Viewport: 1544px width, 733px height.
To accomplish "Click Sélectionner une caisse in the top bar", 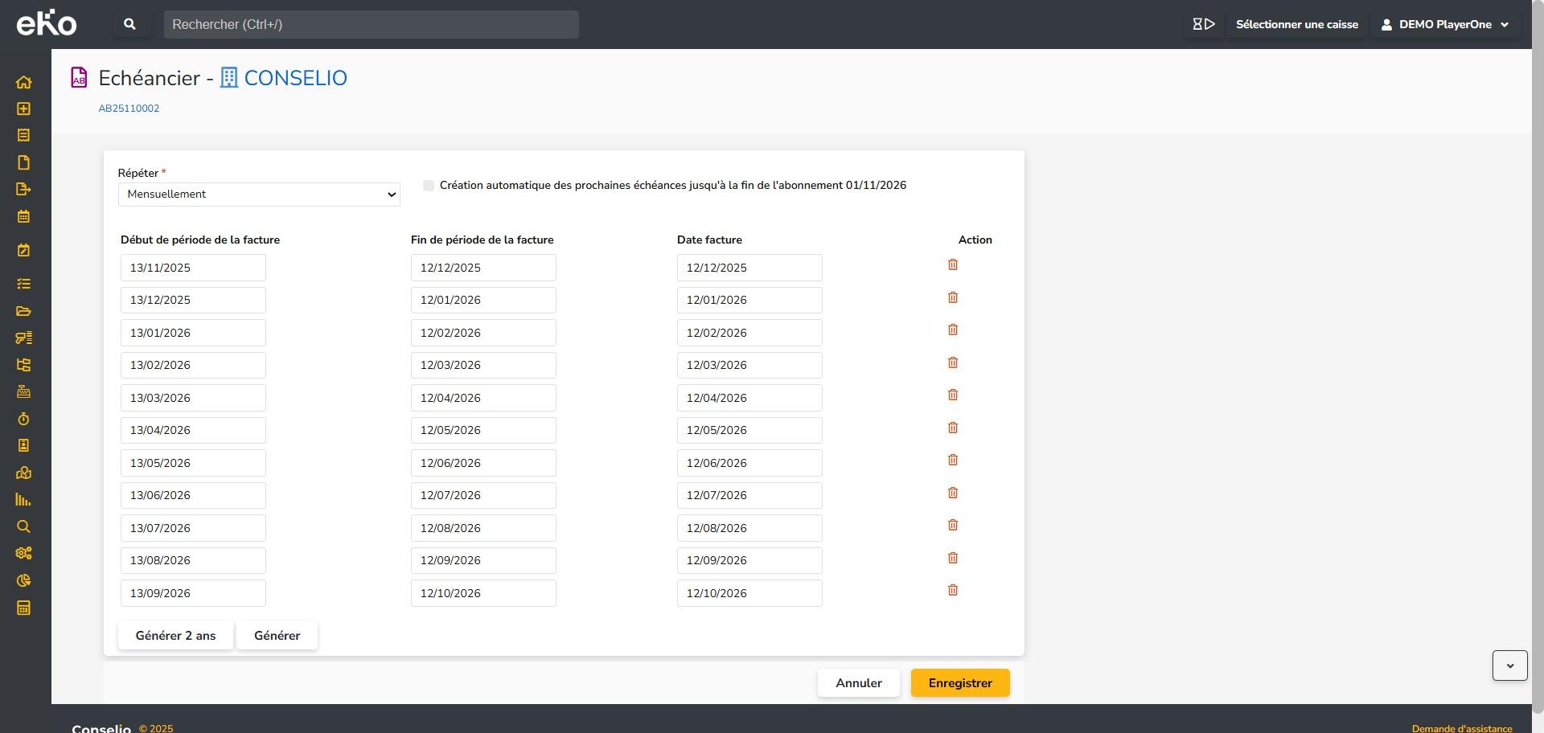I will tap(1296, 24).
